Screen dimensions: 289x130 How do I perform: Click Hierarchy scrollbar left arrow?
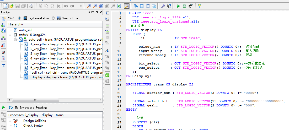point(9,100)
